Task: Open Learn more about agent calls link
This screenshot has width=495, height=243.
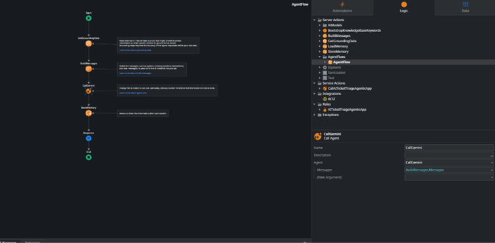Action: pos(133,93)
